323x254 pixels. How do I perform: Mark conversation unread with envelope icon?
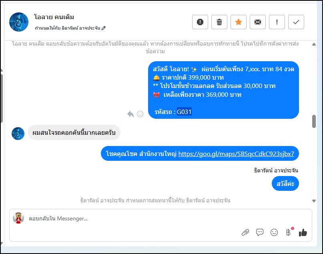(257, 22)
